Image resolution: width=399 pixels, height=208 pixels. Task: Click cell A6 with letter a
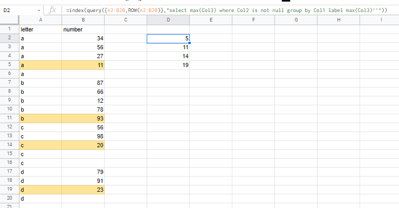pos(40,74)
